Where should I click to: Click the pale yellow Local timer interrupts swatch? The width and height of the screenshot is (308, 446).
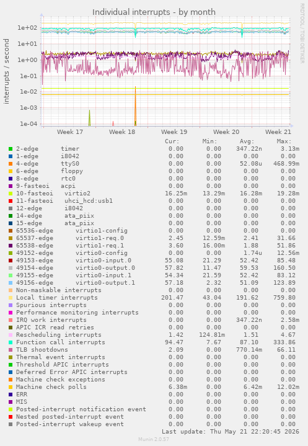11,298
